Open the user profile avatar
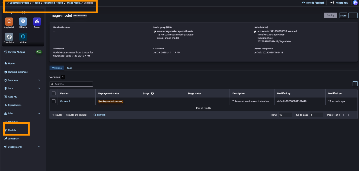Image resolution: width=359 pixels, height=171 pixels. point(355,3)
